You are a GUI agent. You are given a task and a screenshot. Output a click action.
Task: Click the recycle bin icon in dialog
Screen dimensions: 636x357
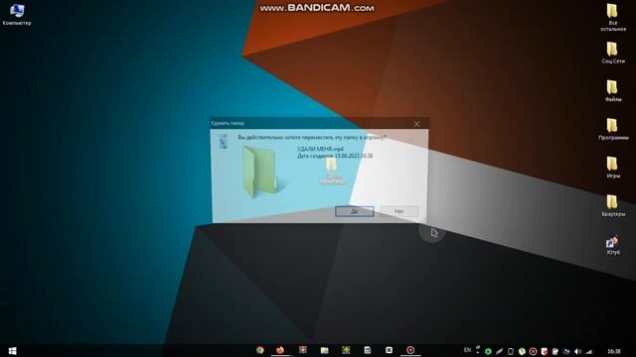point(223,141)
